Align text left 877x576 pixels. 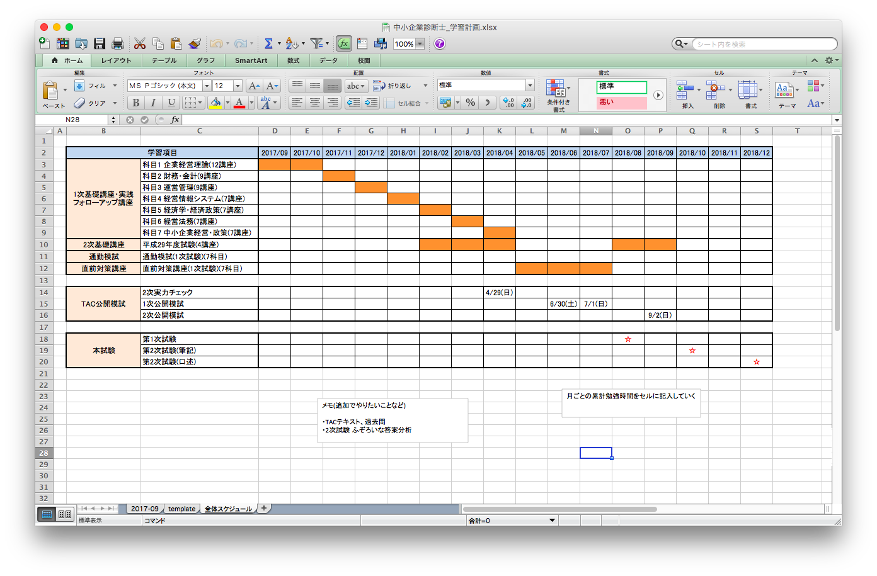point(297,103)
